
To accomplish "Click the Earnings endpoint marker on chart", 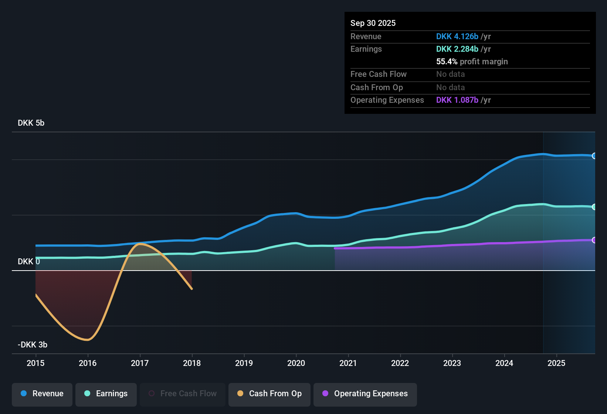I will click(594, 207).
